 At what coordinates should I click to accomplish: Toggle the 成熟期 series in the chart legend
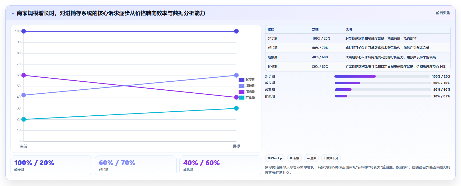coord(247,92)
